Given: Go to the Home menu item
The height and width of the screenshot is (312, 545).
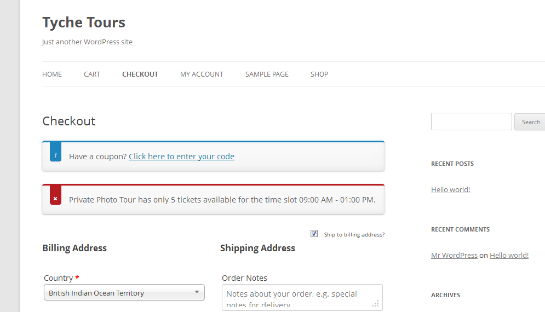Looking at the screenshot, I should pos(52,74).
